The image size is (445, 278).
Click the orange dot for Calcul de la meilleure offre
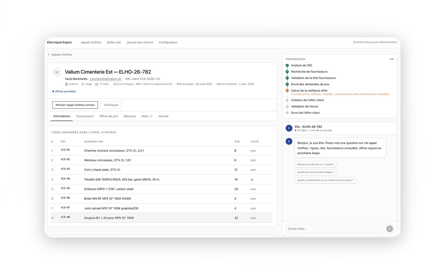[287, 91]
